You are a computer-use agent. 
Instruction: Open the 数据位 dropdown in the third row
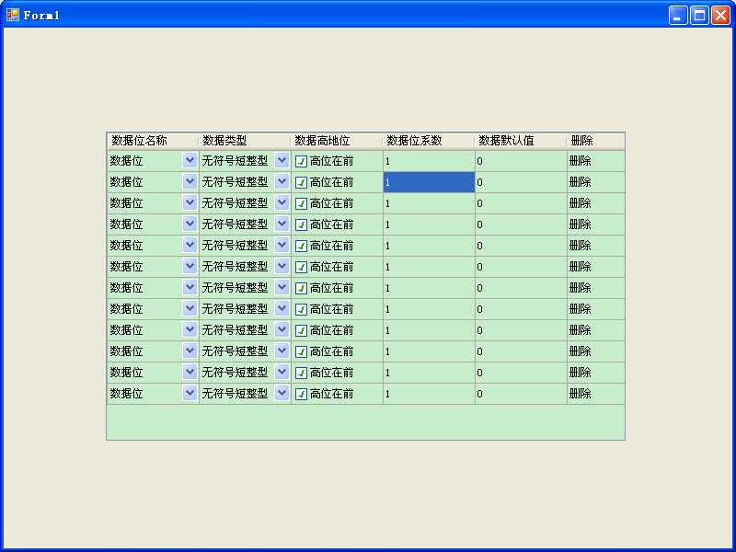[190, 202]
